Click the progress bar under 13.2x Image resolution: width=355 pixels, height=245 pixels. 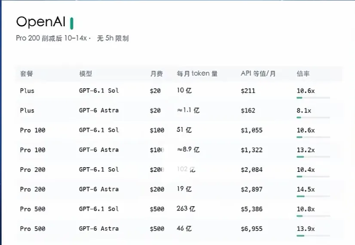point(313,157)
